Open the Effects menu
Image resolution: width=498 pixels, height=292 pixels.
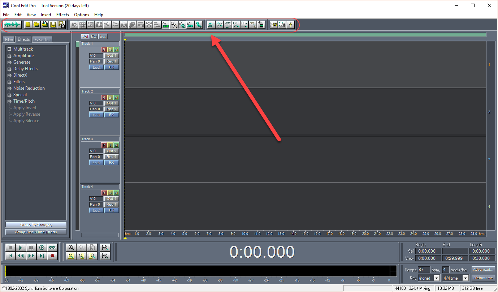coord(62,15)
